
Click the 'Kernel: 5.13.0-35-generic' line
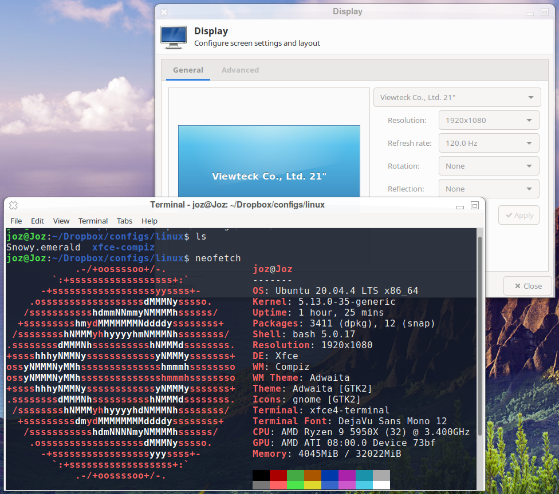[324, 302]
